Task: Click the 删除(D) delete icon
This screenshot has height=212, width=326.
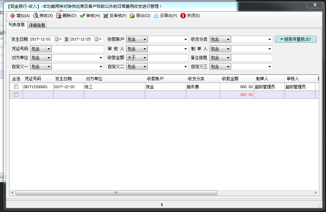Action: (59, 16)
